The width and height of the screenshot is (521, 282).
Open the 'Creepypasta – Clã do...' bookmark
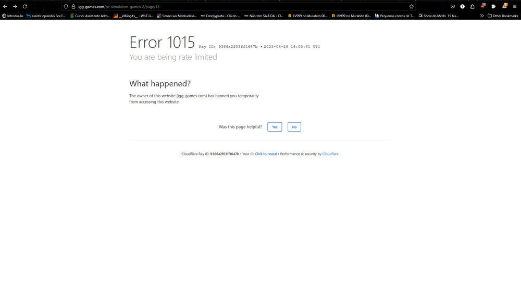(220, 16)
